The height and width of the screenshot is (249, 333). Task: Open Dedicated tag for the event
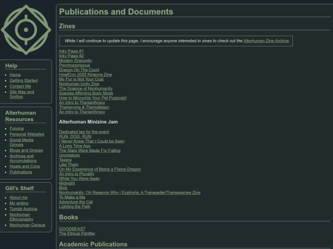pyautogui.click(x=84, y=132)
